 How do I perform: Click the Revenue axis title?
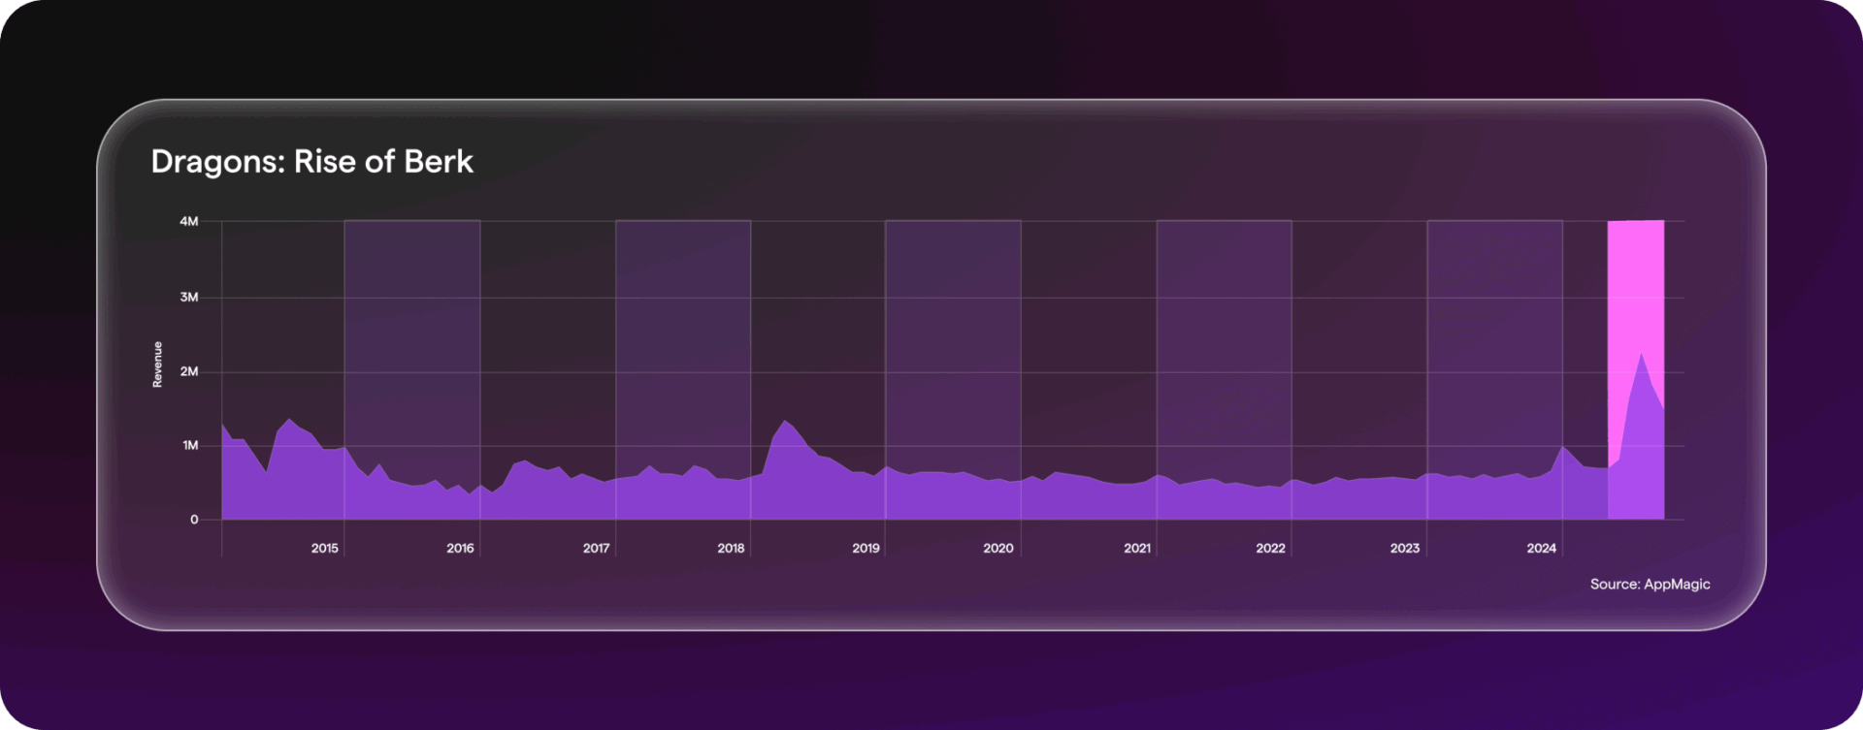(x=157, y=365)
